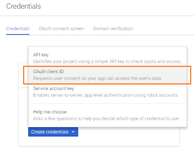Pick the Service account key option
194x153 pixels.
(108, 92)
